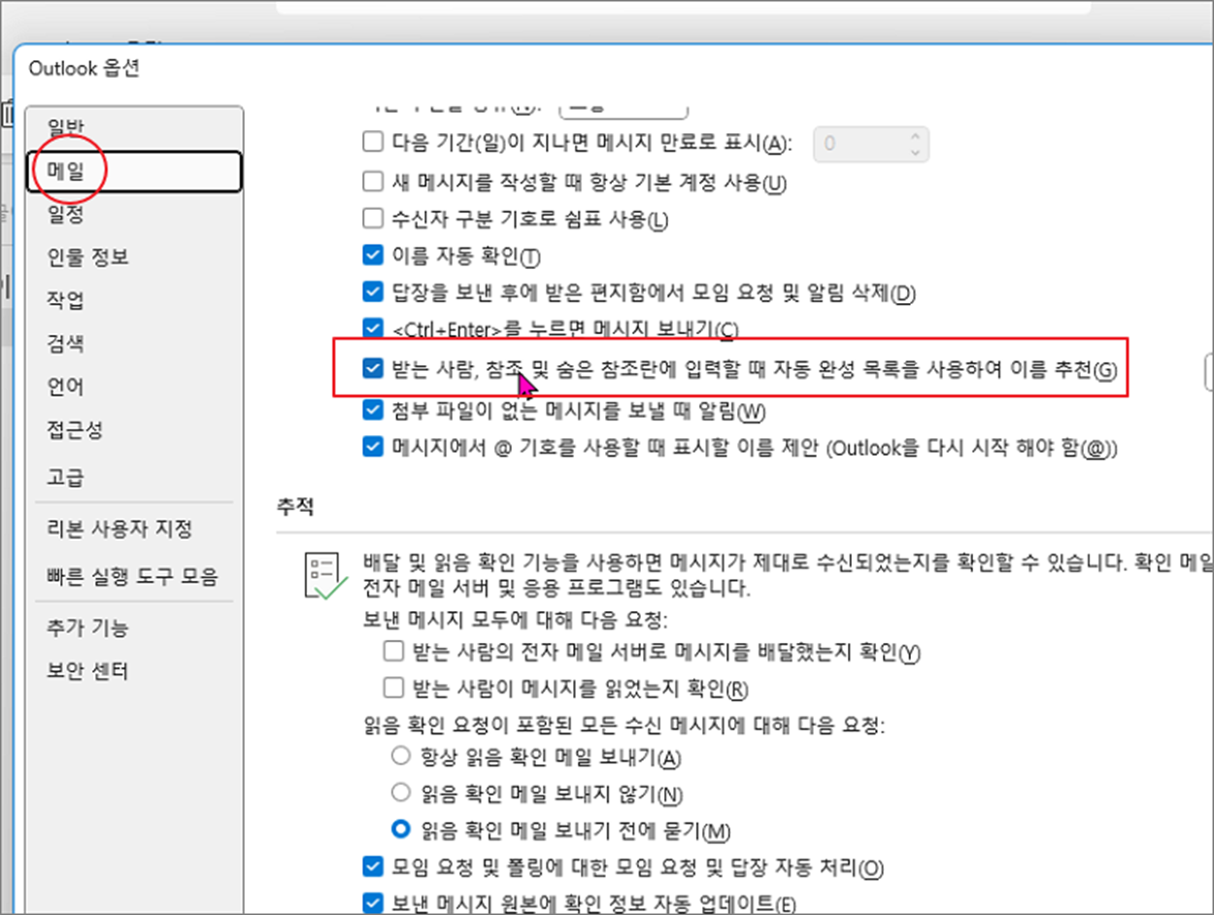This screenshot has width=1214, height=915.
Task: Enable 수신자 구분 기호로 쉼표 사용
Action: pyautogui.click(x=373, y=219)
